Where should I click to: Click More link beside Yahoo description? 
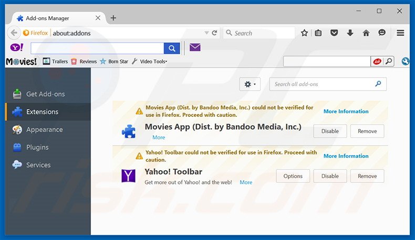(246, 182)
